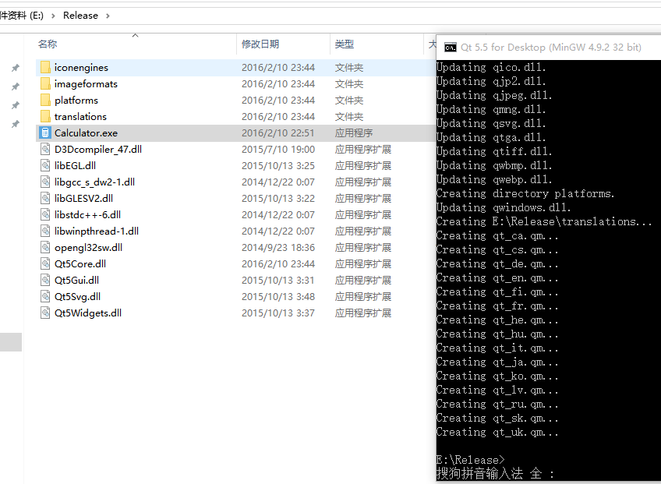Click the platforms folder icon
The image size is (661, 484).
click(45, 101)
